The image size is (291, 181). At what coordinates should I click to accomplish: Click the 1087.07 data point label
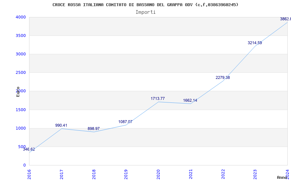pyautogui.click(x=125, y=122)
